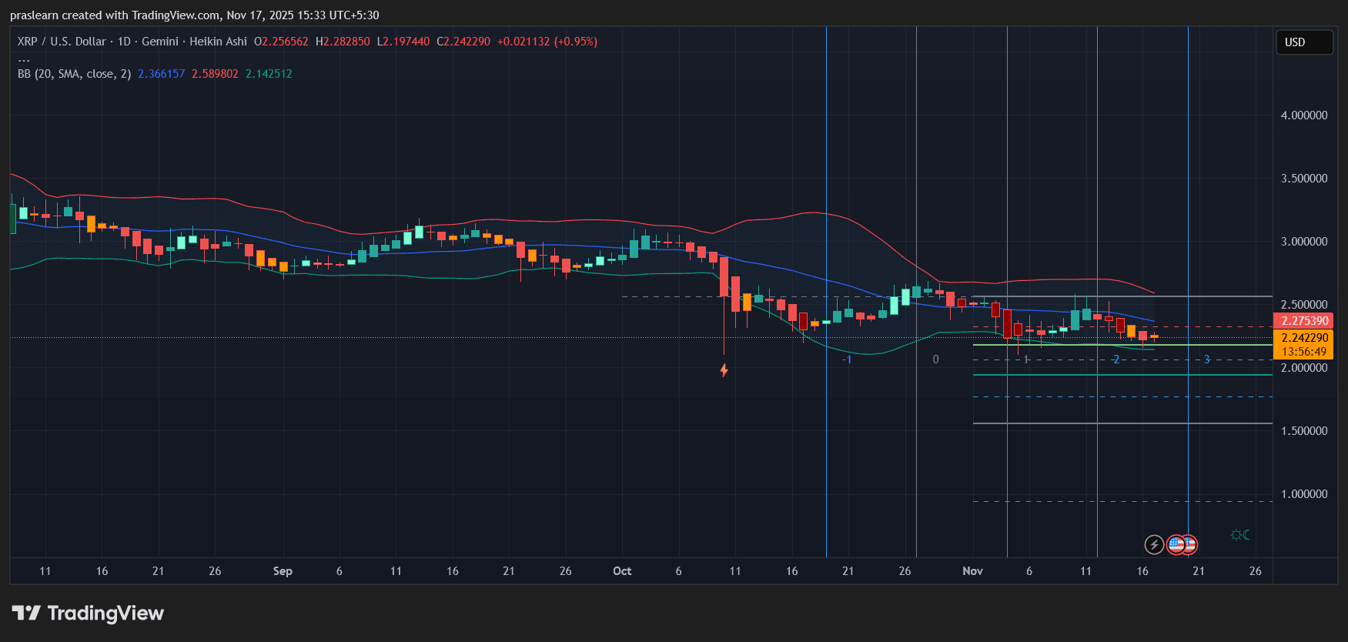
Task: Click the 3.000000 level on the price axis
Action: coord(1303,242)
